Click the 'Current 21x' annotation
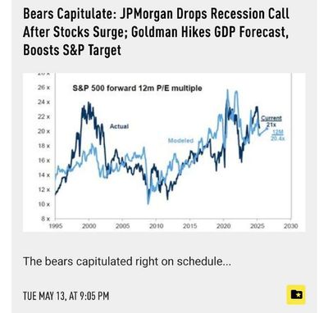The height and width of the screenshot is (313, 328). pyautogui.click(x=271, y=121)
